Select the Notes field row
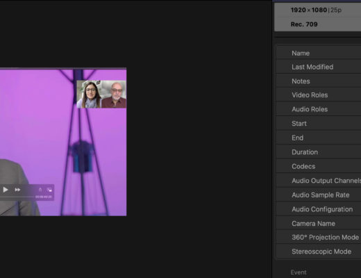The image size is (361, 278). [x=319, y=81]
